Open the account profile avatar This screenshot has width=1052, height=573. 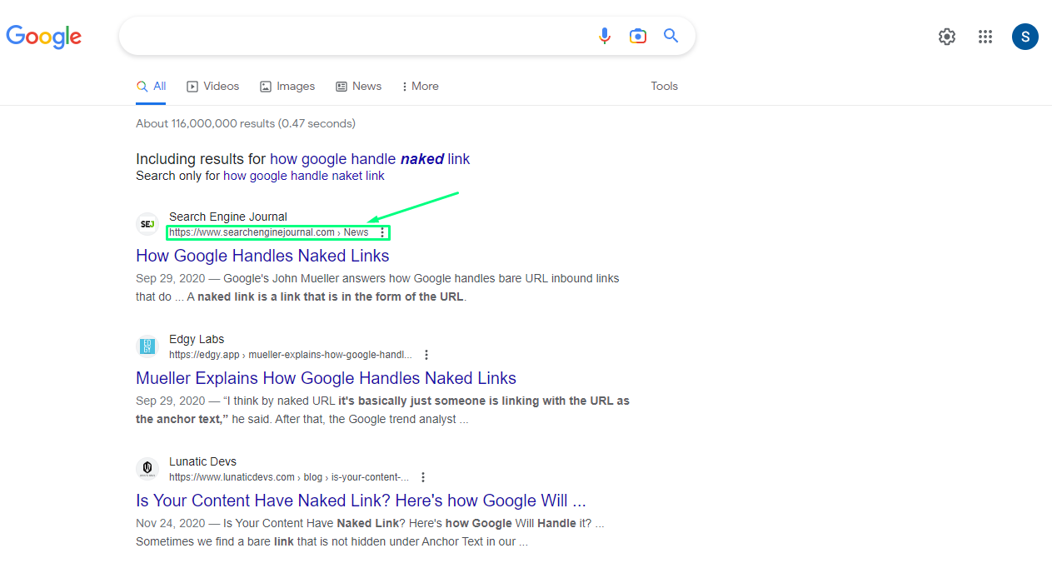(1025, 37)
